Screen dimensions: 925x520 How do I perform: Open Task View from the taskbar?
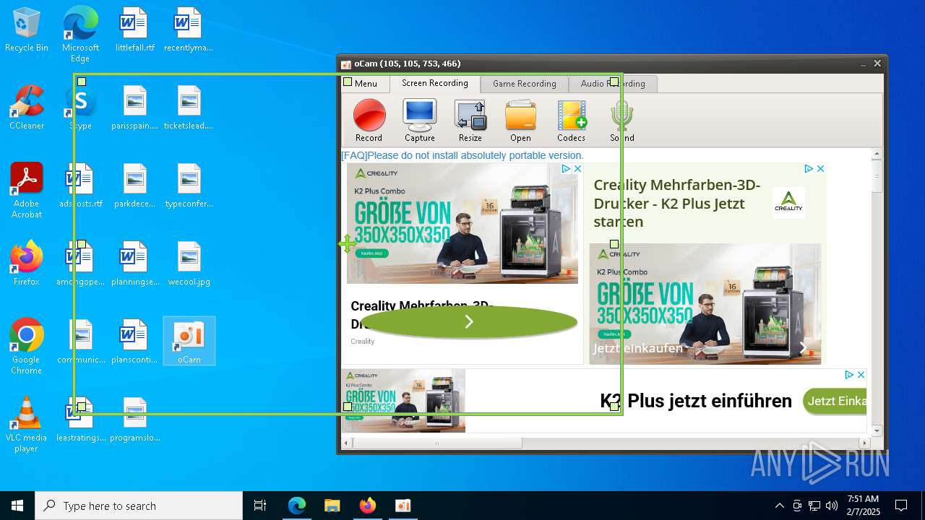click(x=260, y=506)
